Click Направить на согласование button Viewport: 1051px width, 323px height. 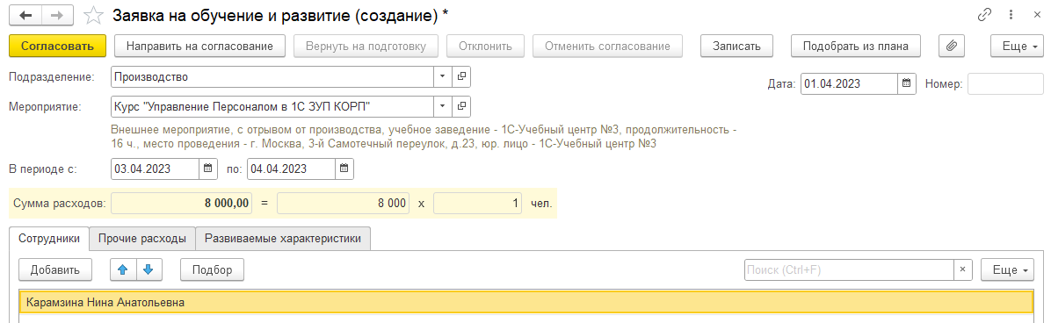199,47
